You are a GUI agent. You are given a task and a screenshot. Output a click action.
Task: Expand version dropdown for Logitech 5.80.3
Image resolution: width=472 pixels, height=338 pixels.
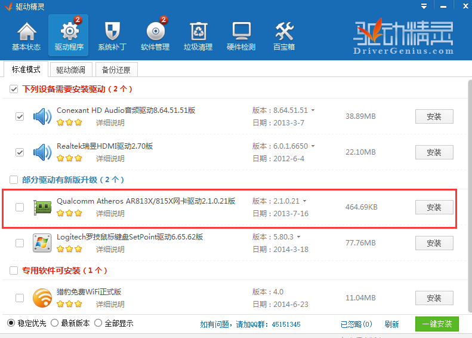299,237
